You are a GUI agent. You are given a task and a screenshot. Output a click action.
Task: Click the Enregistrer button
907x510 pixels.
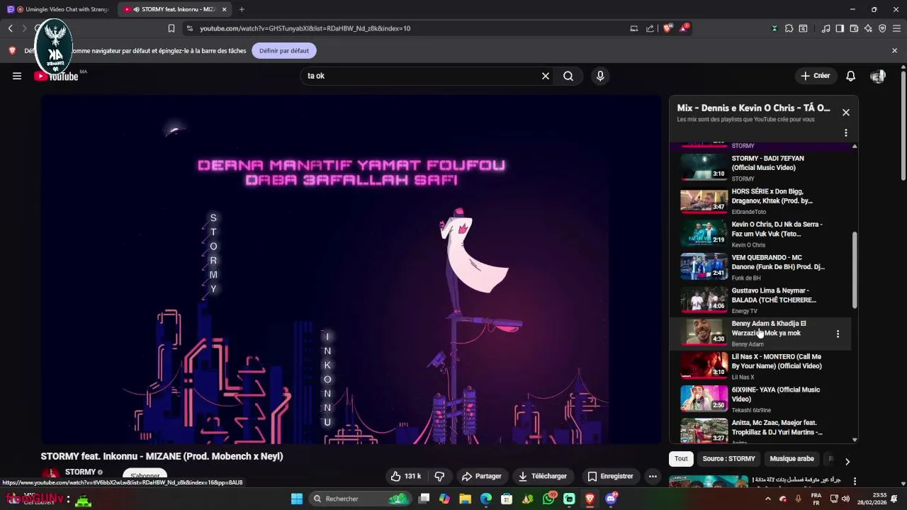(610, 476)
